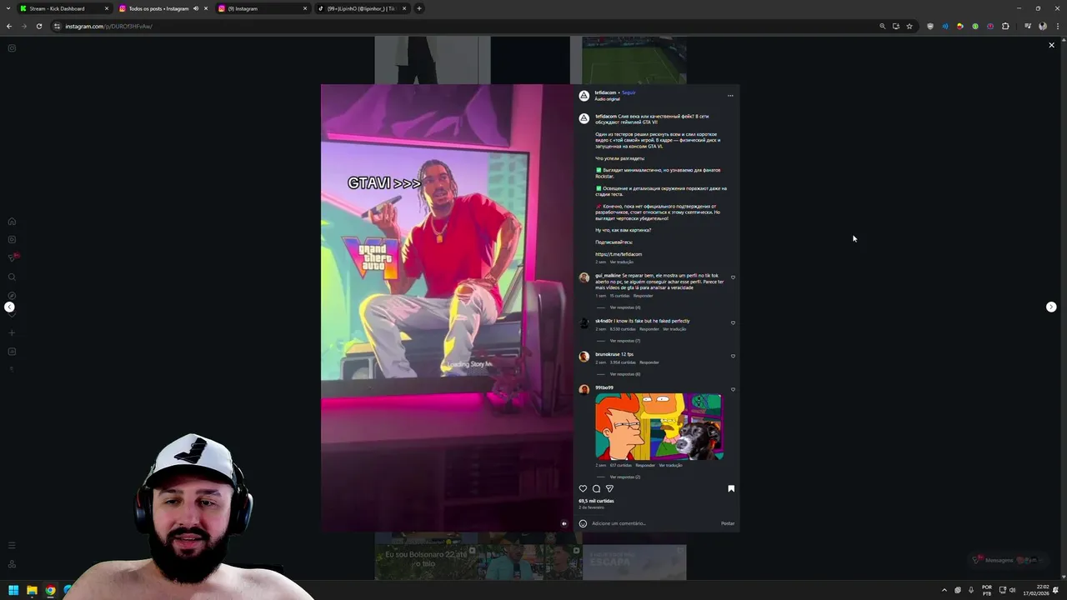Like 99tbo99's comment
The width and height of the screenshot is (1067, 600).
[x=733, y=389]
